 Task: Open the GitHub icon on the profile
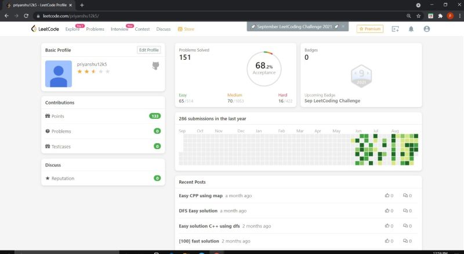point(155,66)
